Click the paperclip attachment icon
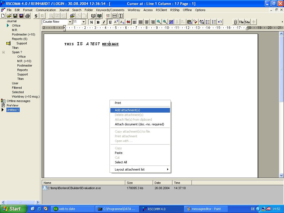 coord(235,22)
